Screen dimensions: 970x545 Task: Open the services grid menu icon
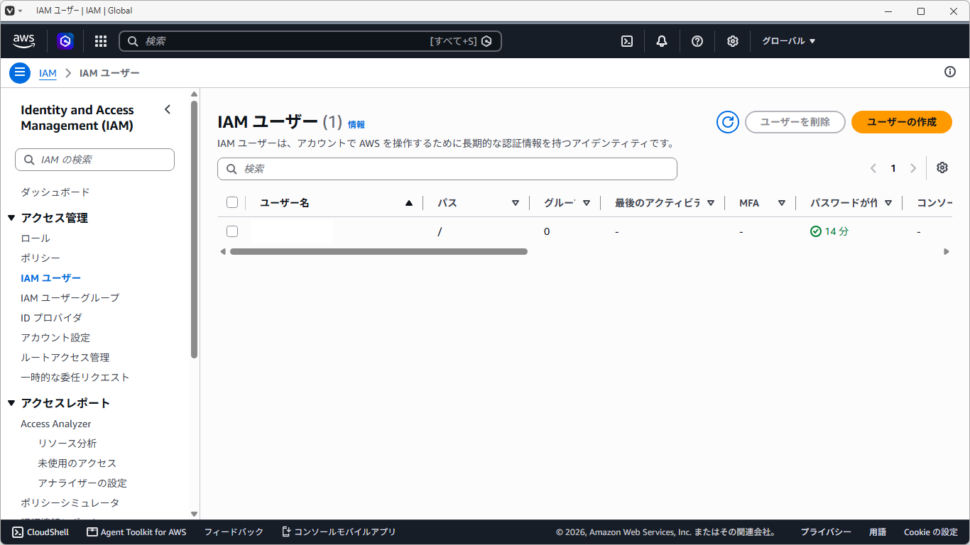(x=101, y=41)
